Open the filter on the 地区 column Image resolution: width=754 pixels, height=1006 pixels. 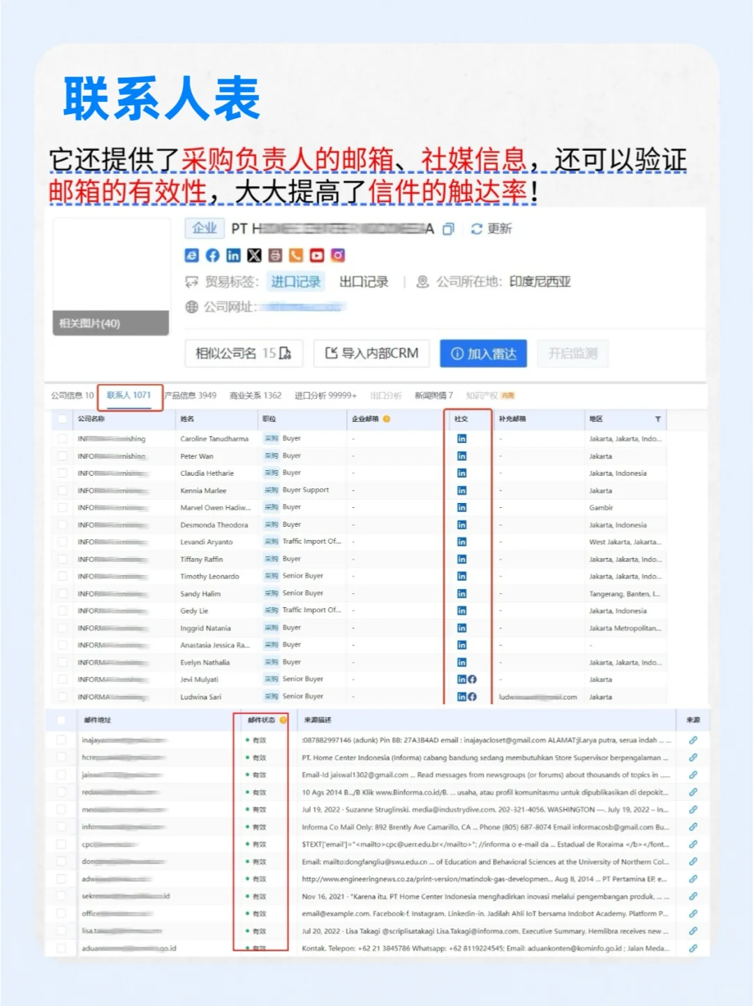(x=658, y=420)
